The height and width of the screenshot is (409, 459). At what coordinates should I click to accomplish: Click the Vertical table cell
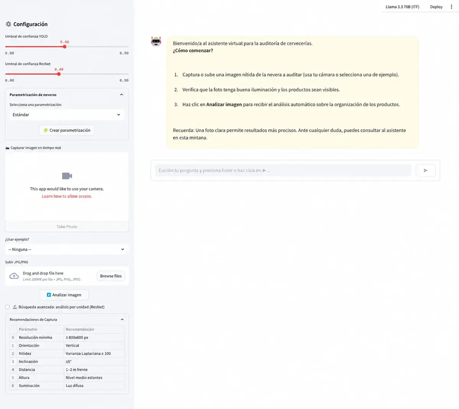[94, 345]
